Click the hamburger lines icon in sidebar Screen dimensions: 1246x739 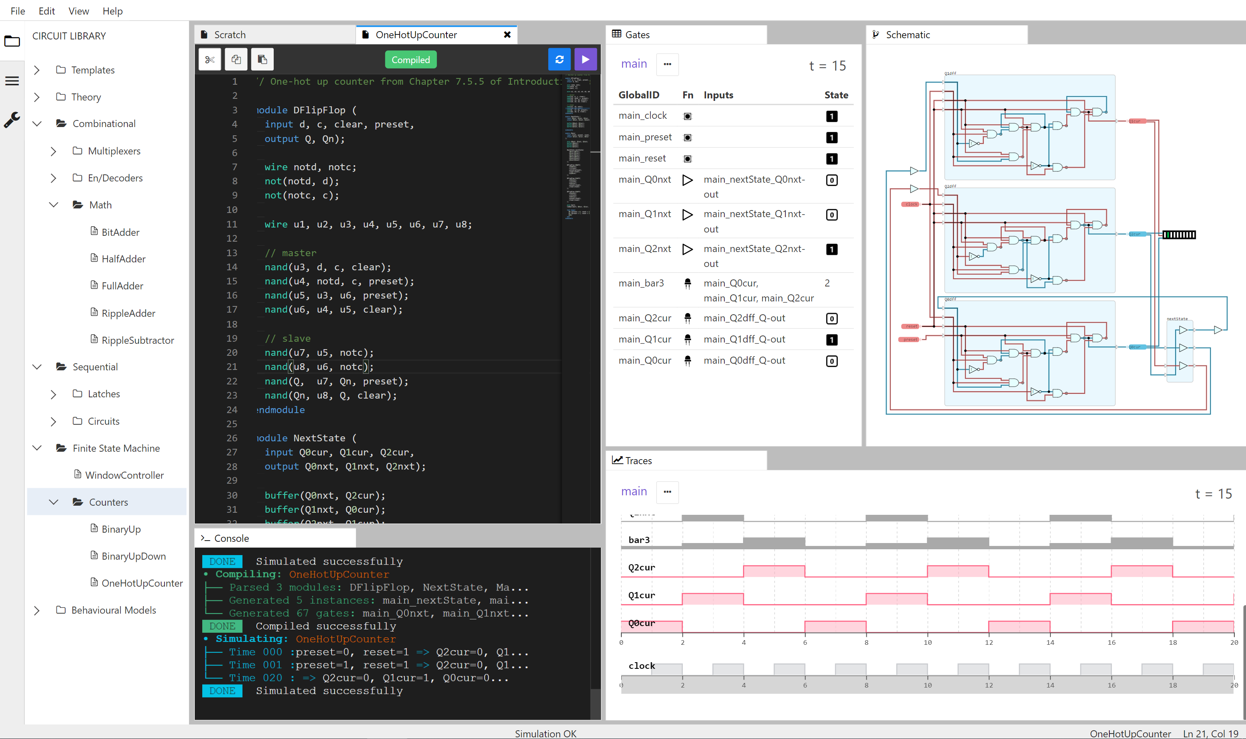(x=12, y=81)
